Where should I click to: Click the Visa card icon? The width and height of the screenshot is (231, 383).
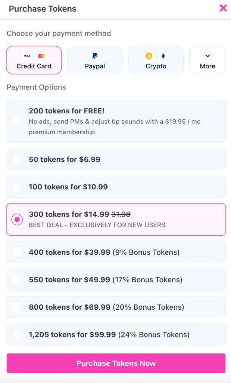26,55
